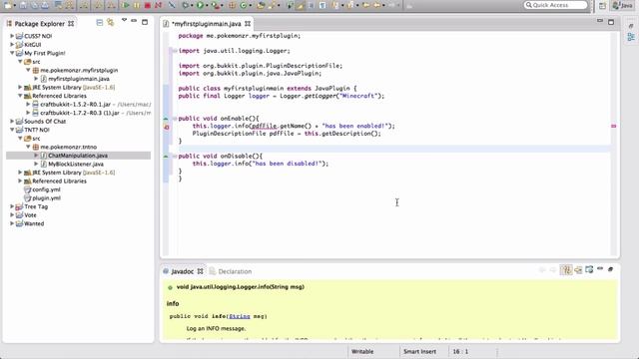The height and width of the screenshot is (359, 639).
Task: Maximize the Javadoc view
Action: [x=610, y=269]
